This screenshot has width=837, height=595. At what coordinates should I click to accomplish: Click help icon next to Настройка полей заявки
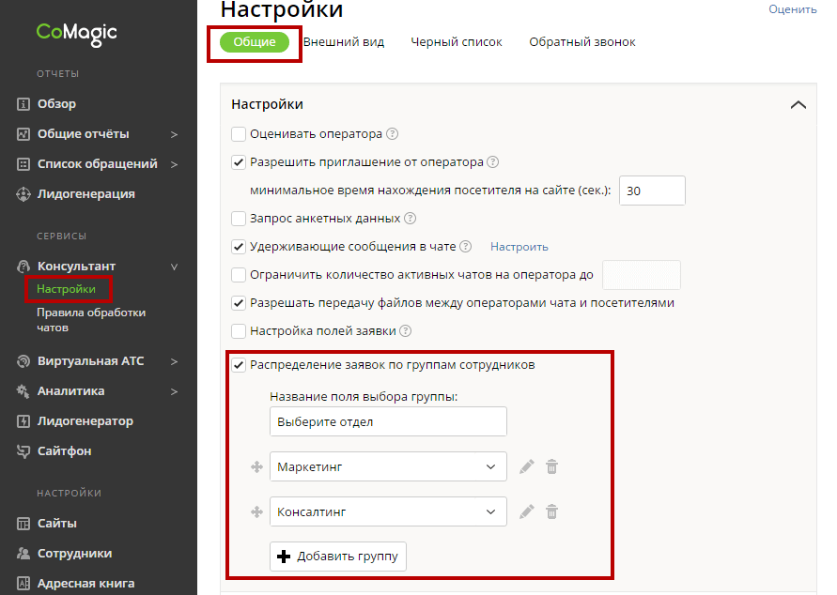tap(406, 331)
